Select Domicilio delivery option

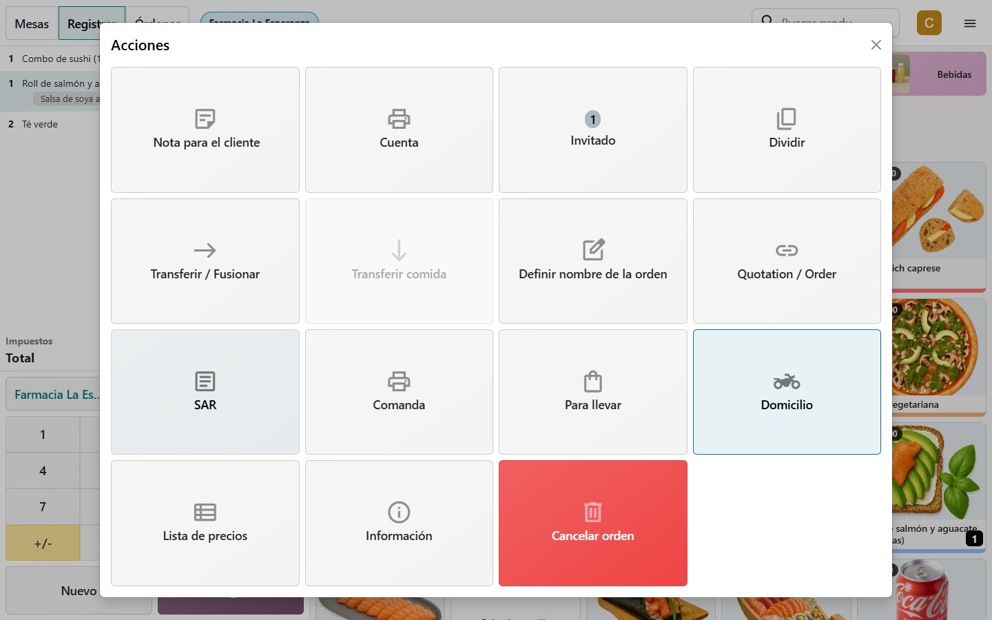[787, 392]
